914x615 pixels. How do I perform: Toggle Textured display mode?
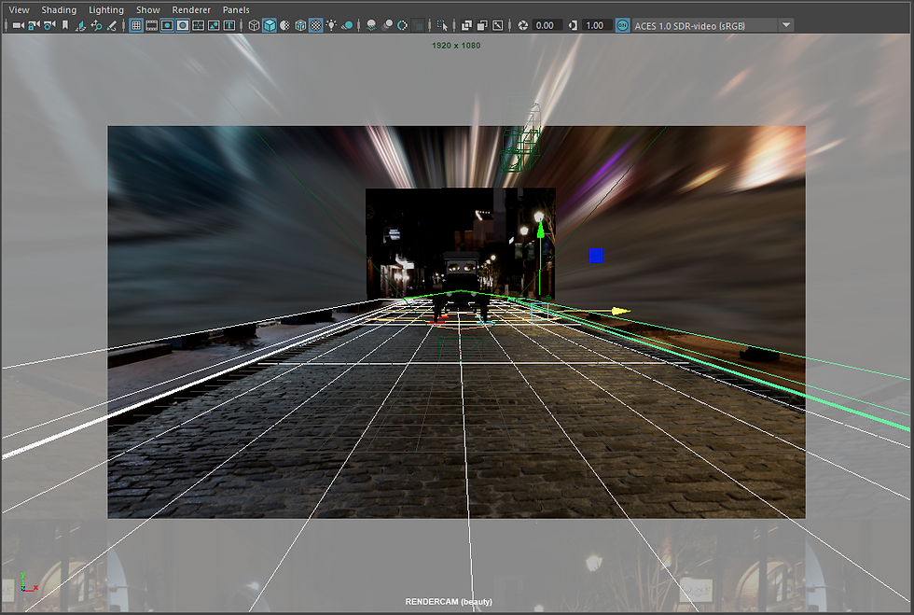tap(315, 25)
